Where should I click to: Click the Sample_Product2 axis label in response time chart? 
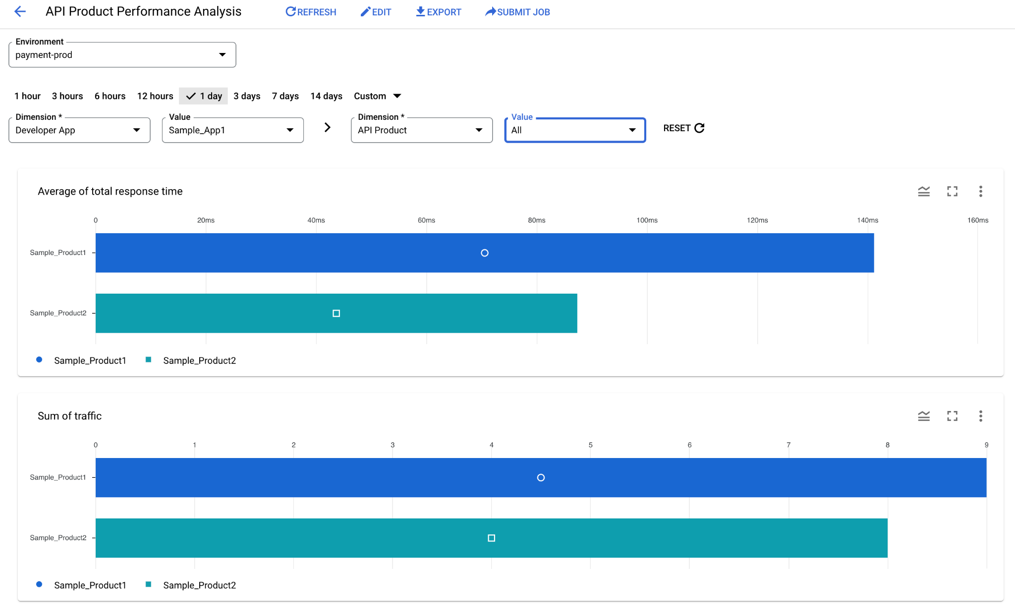(58, 313)
